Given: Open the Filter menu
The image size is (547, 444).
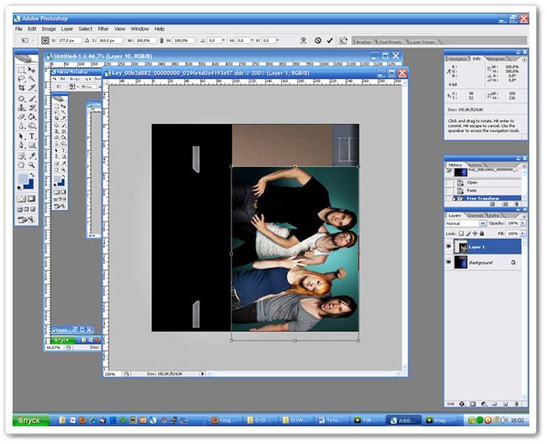Looking at the screenshot, I should [103, 29].
